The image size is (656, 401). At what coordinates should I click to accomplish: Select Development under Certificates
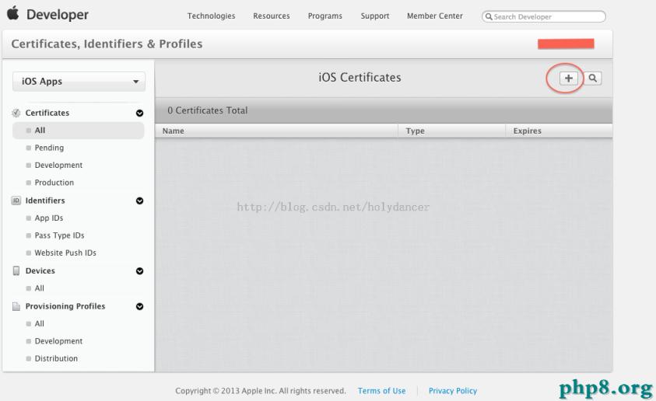(x=58, y=165)
